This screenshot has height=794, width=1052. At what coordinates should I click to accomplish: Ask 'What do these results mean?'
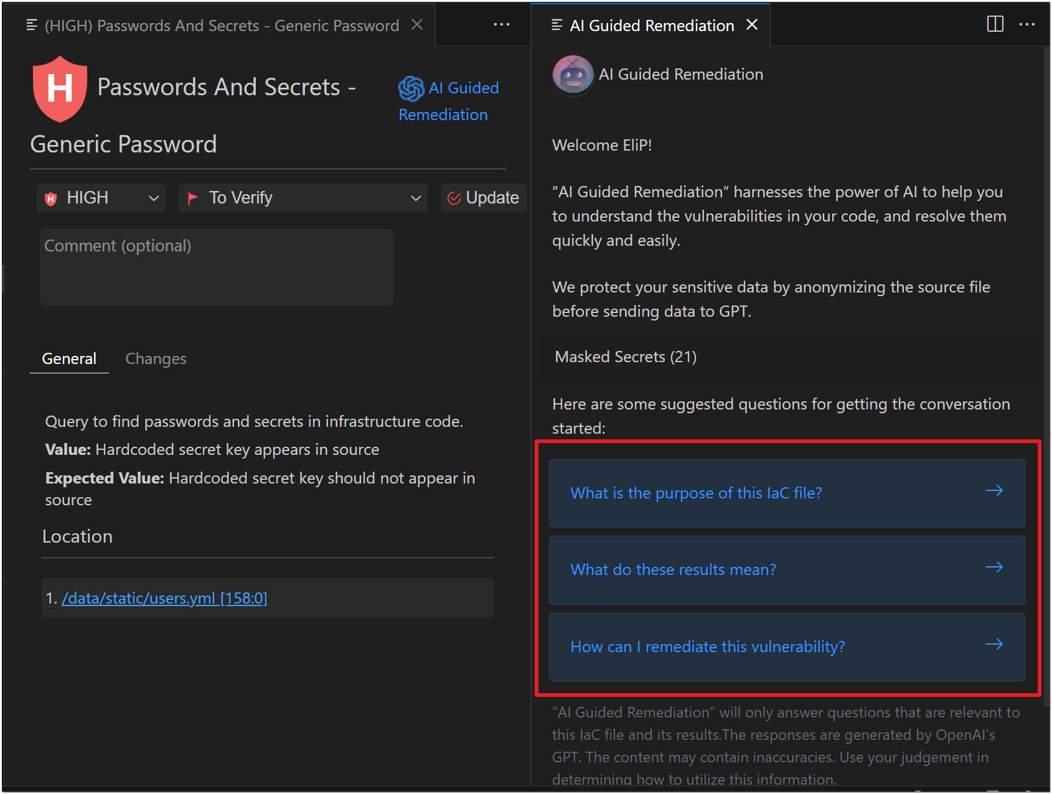click(787, 570)
